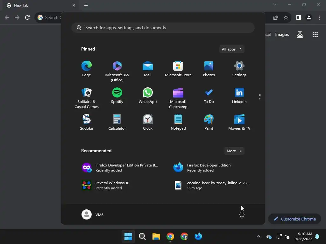Select the New Tab browser tab
The height and width of the screenshot is (244, 326).
[x=41, y=5]
